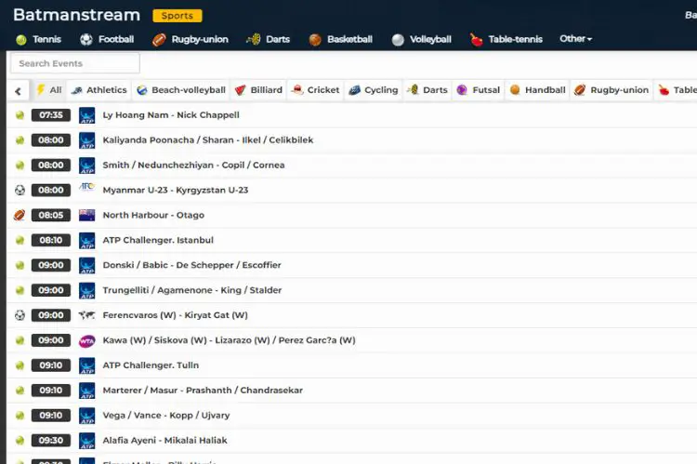The height and width of the screenshot is (464, 697).
Task: Click AFC logo beside Myanmar U-23 match
Action: (x=86, y=187)
